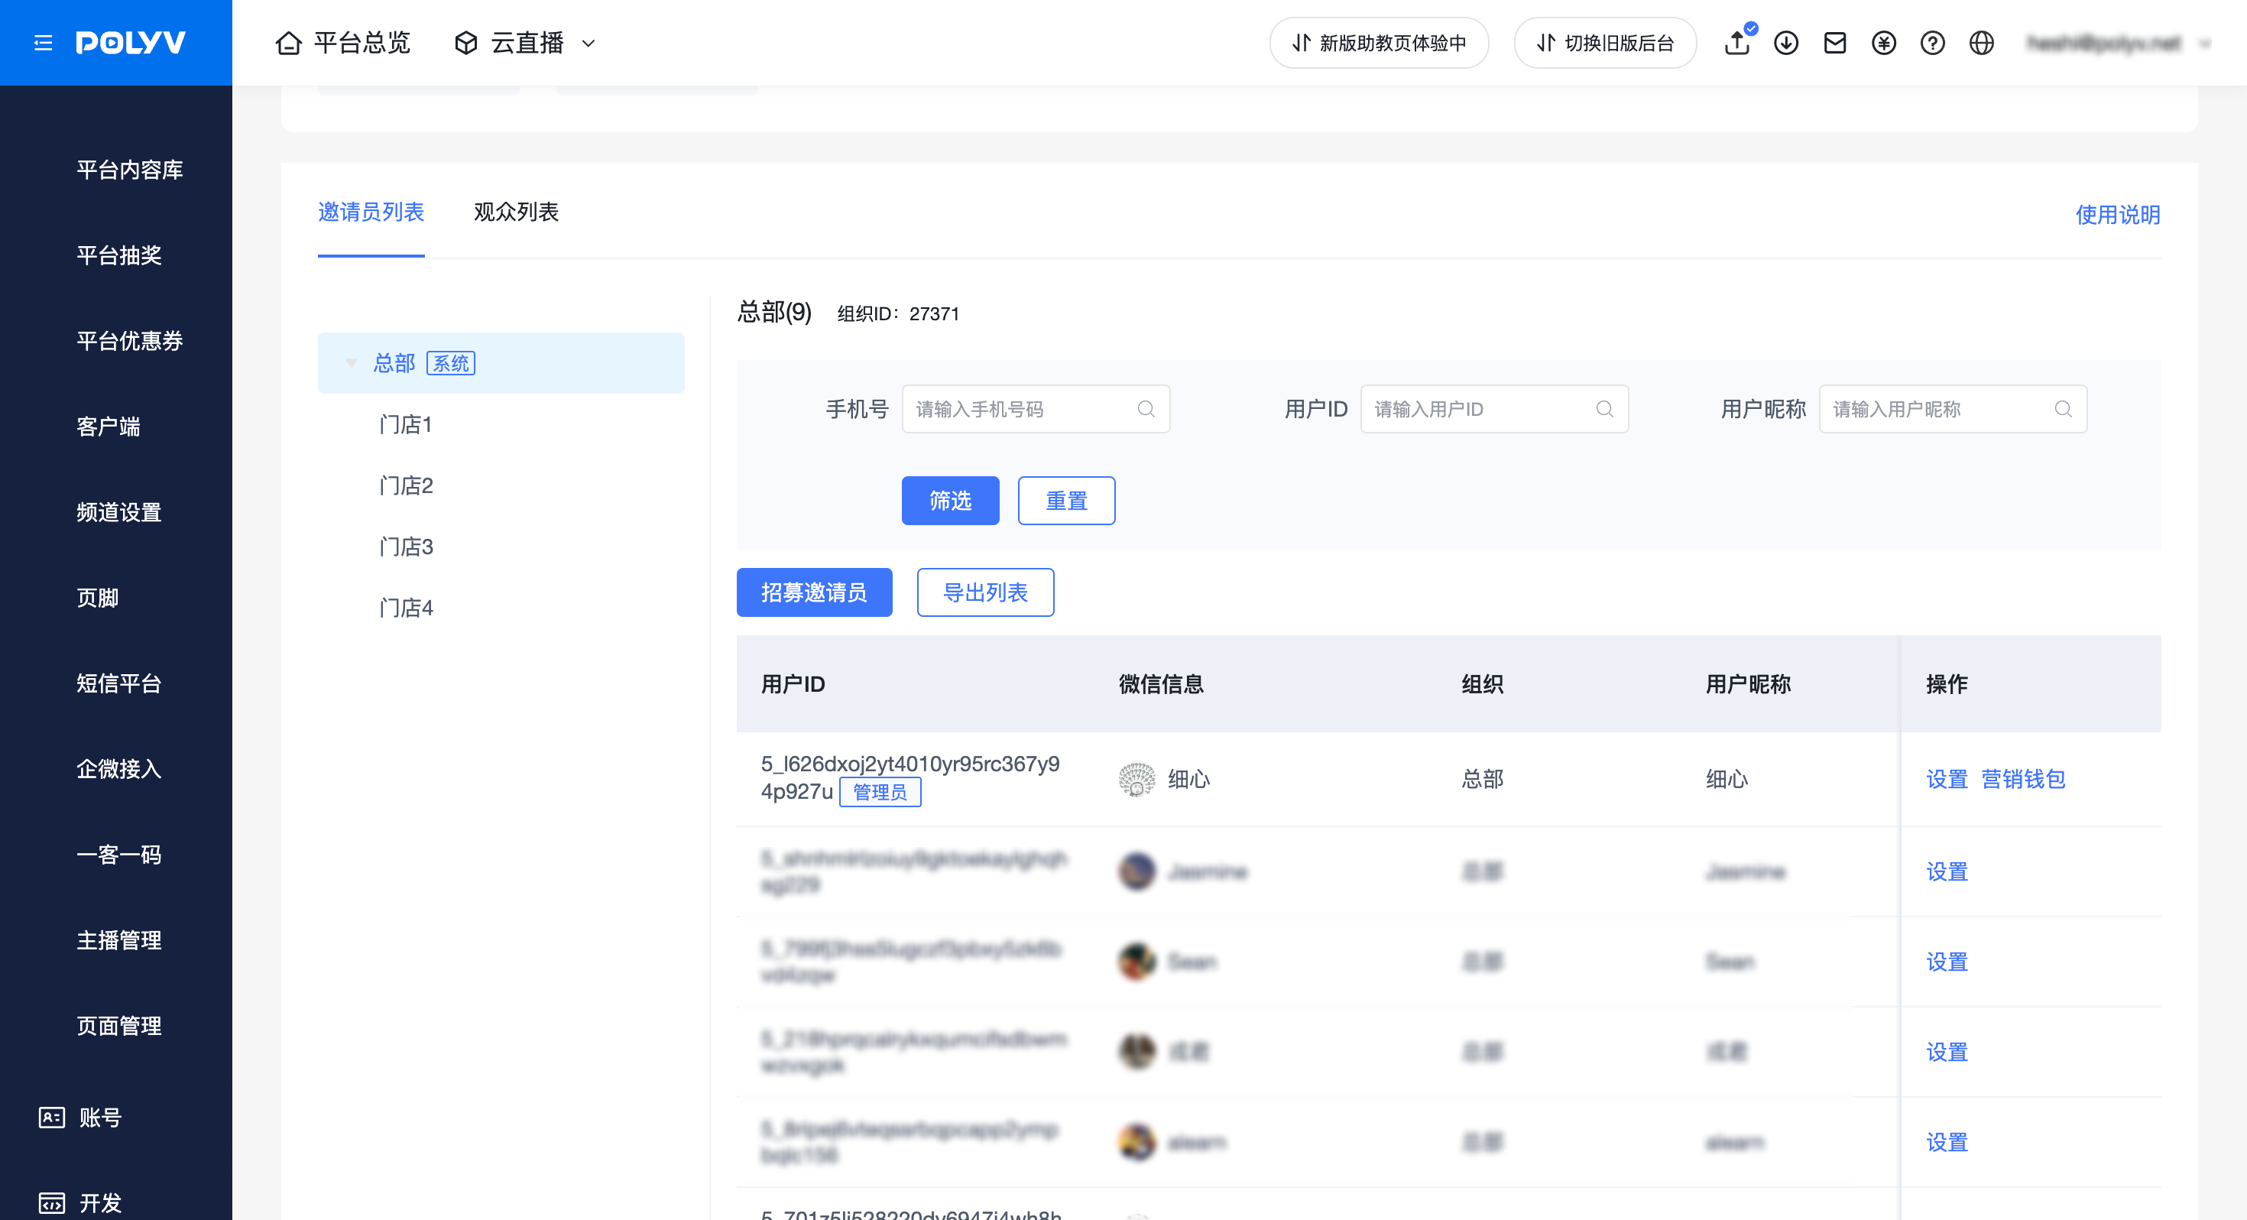The width and height of the screenshot is (2247, 1220).
Task: Click the 管理员 tag on first user
Action: 879,791
